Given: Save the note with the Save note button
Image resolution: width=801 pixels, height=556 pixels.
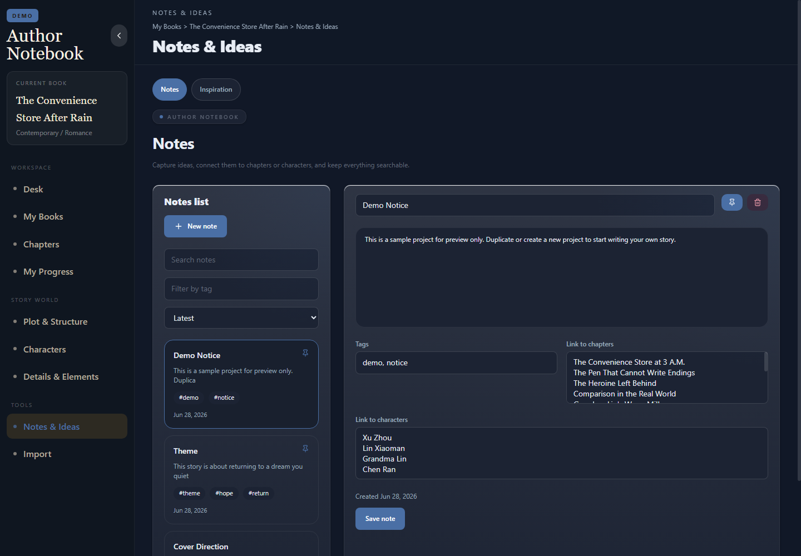Looking at the screenshot, I should click(x=380, y=519).
